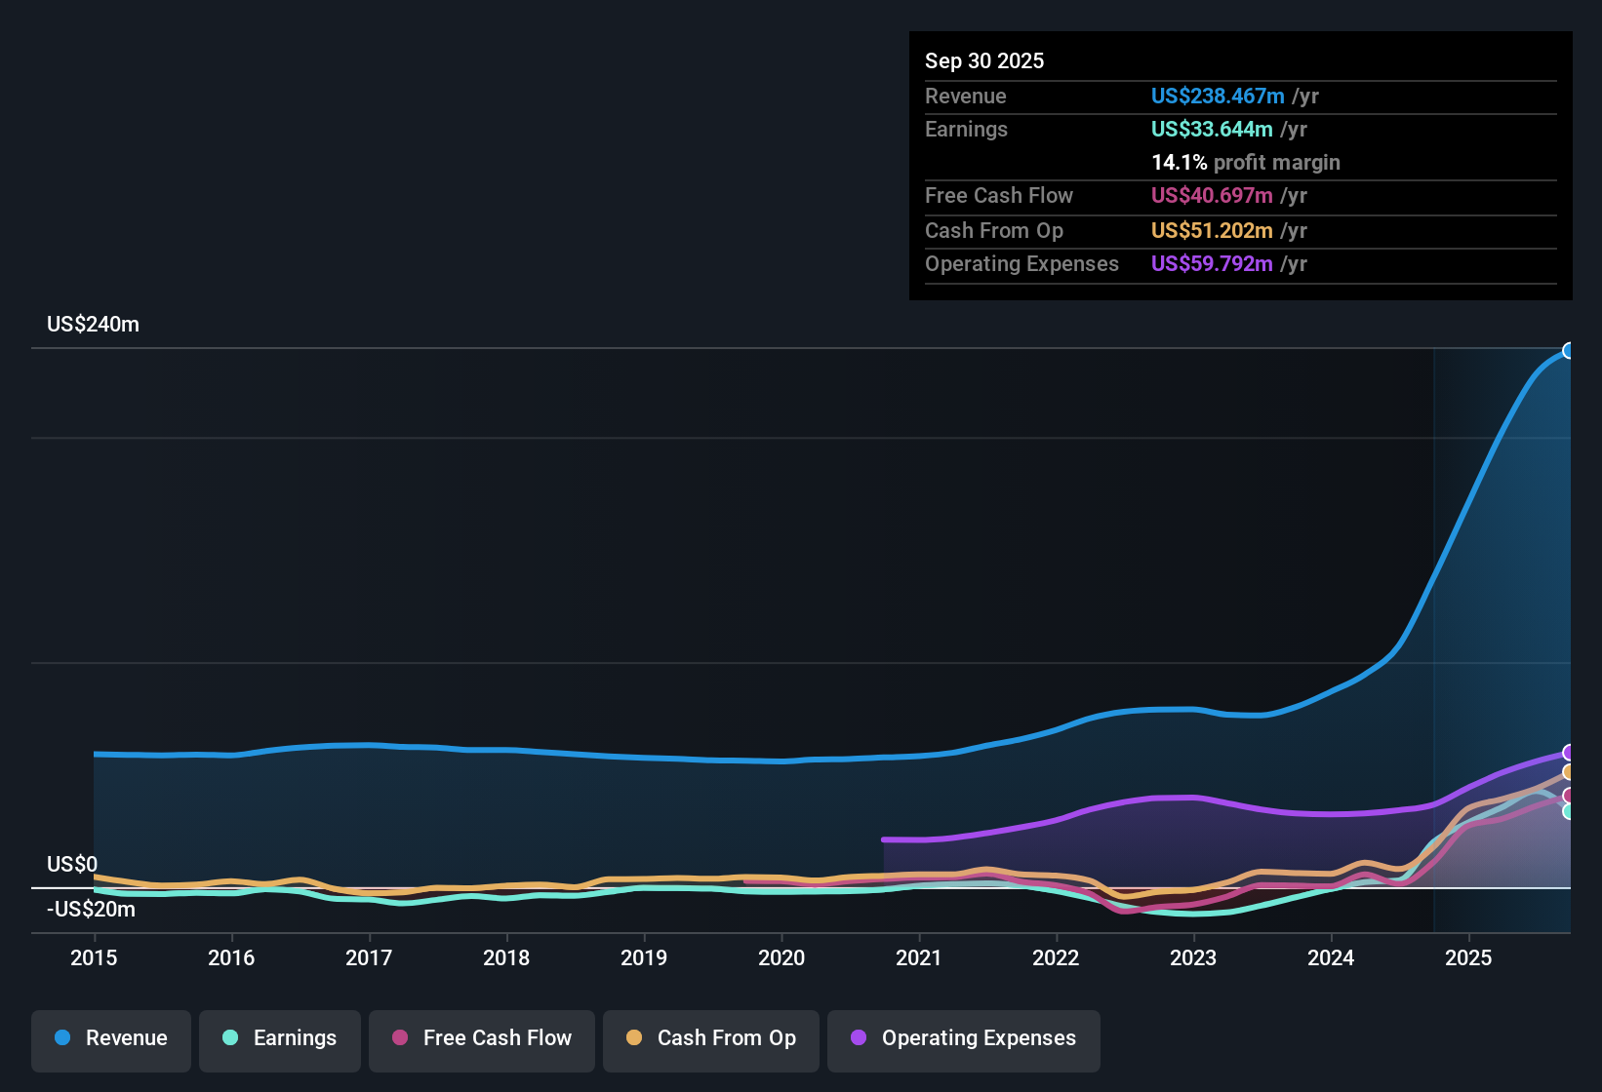1602x1092 pixels.
Task: Toggle the Revenue series via its legend entry
Action: coord(110,1038)
